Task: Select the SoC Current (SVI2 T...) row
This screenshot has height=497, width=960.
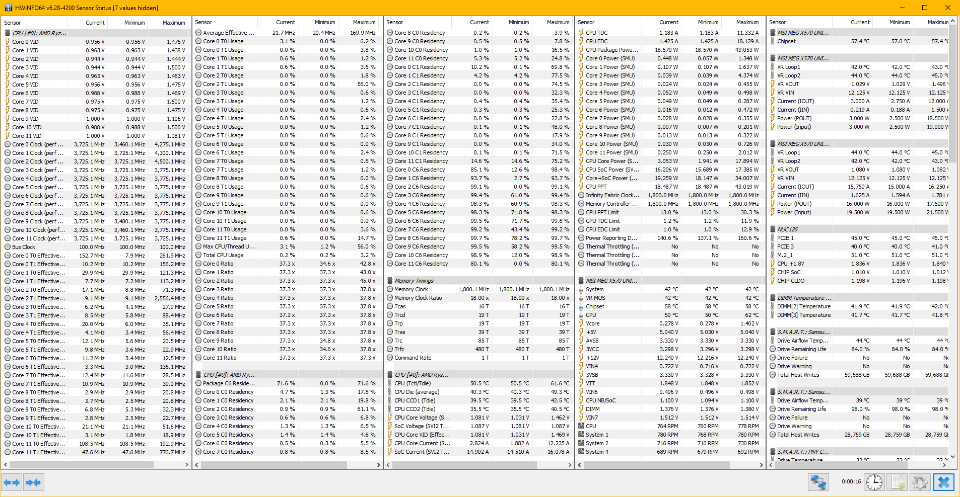Action: click(479, 452)
